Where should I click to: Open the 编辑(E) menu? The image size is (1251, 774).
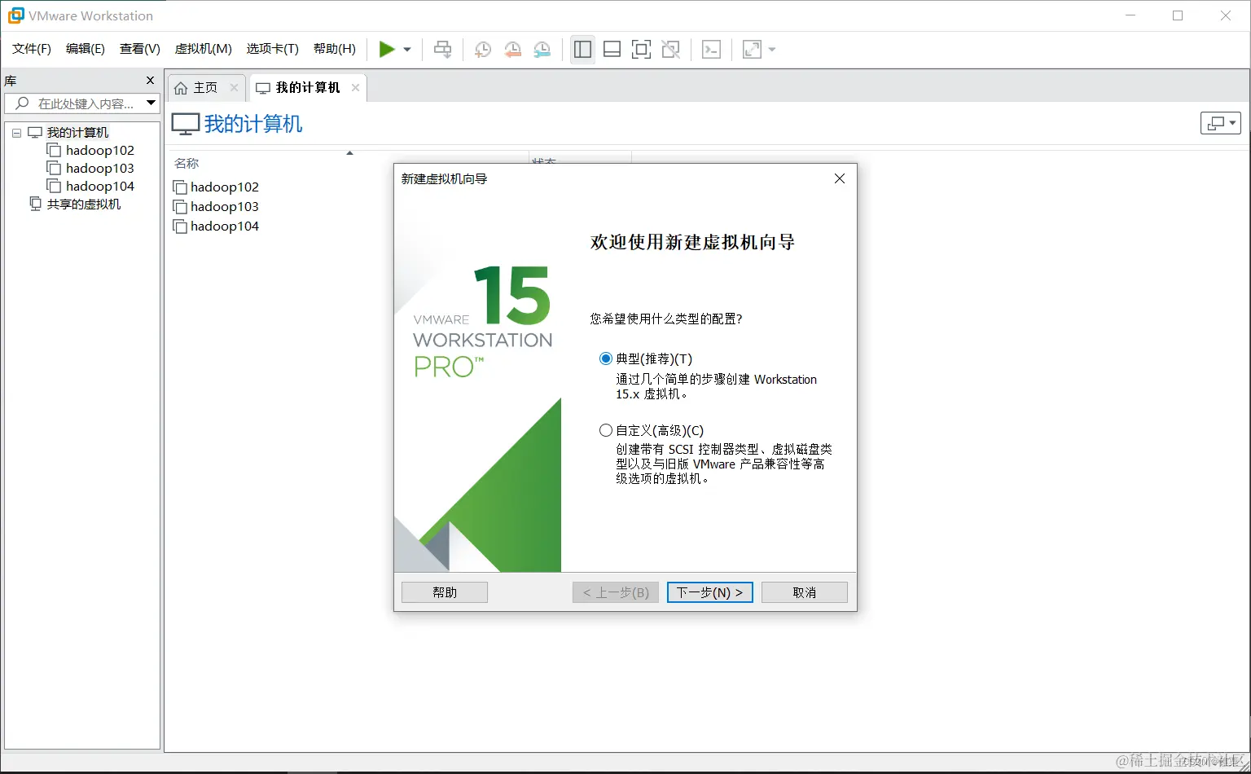[x=86, y=49]
